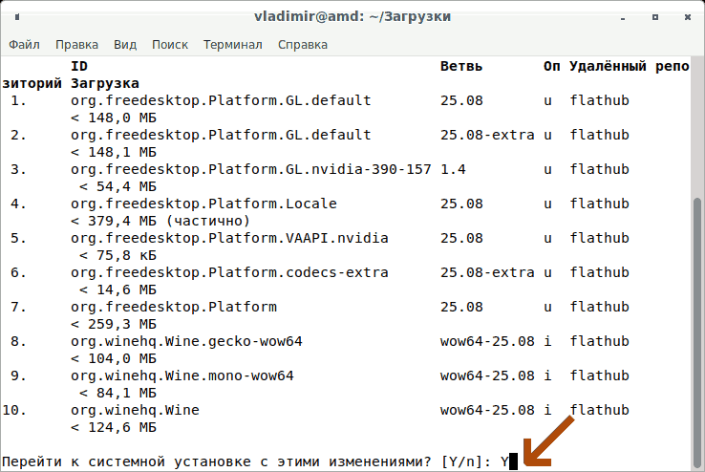The height and width of the screenshot is (472, 705).
Task: Click row 2 org.freedesktop.Platform.GL.default text
Action: 221,136
